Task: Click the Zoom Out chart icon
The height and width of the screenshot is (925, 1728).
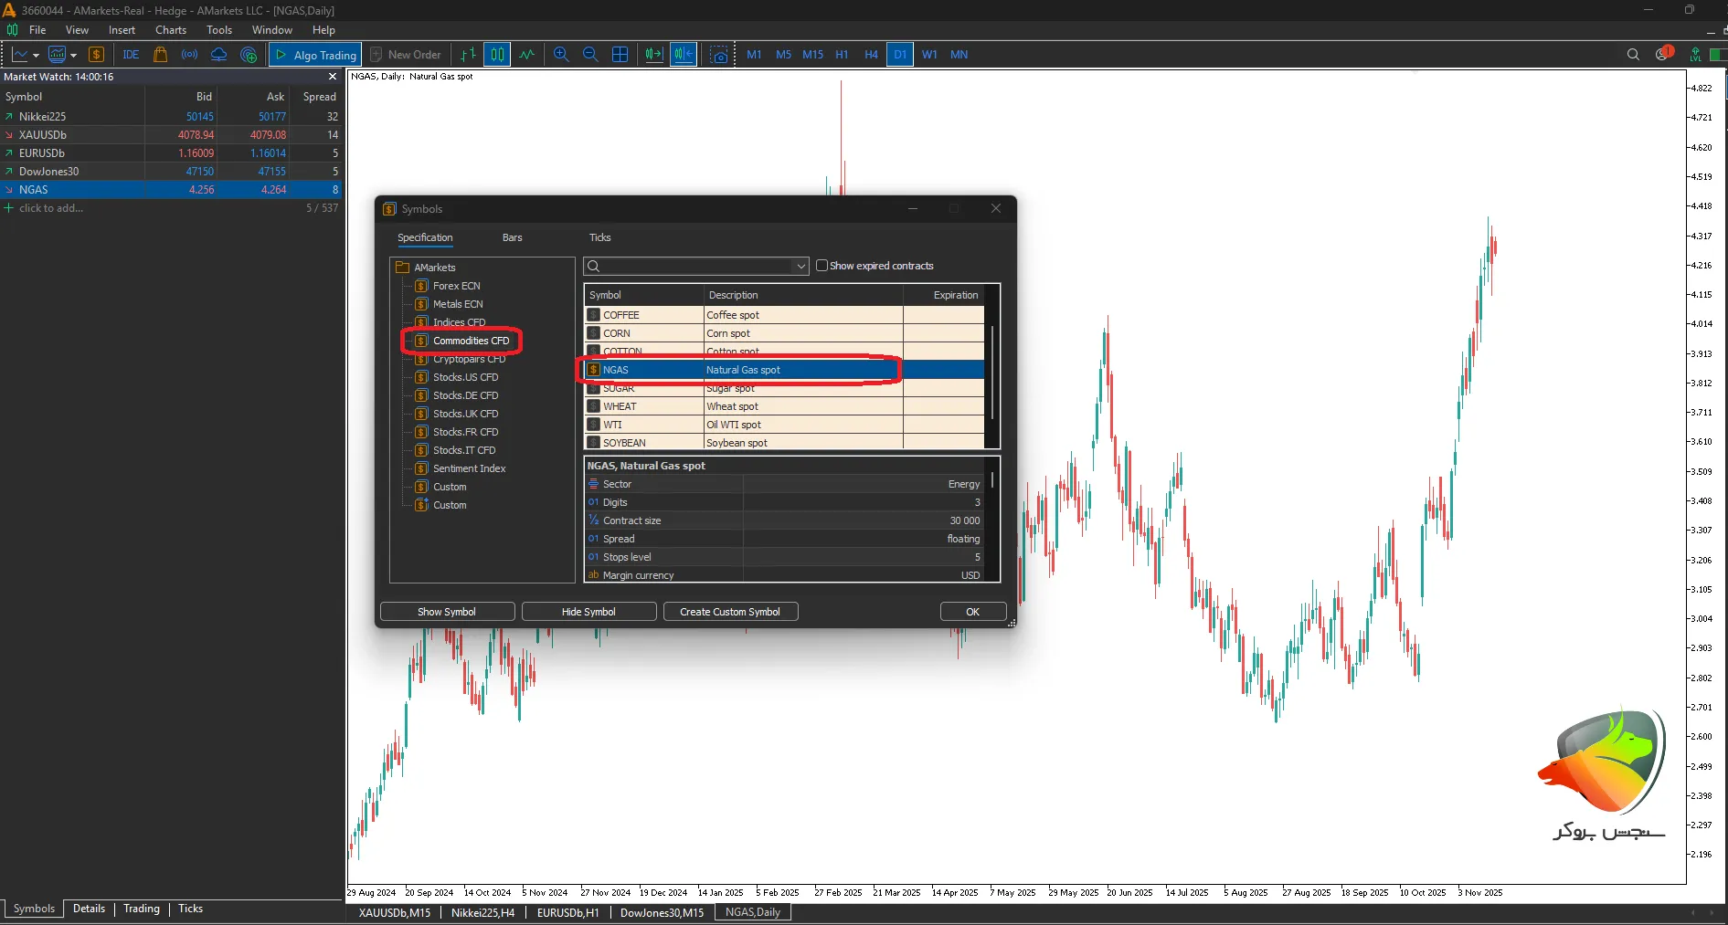Action: (590, 55)
